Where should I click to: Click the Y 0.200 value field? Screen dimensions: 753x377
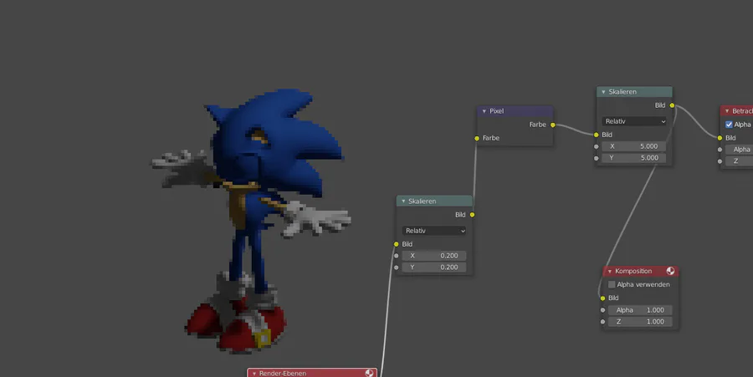pyautogui.click(x=434, y=267)
